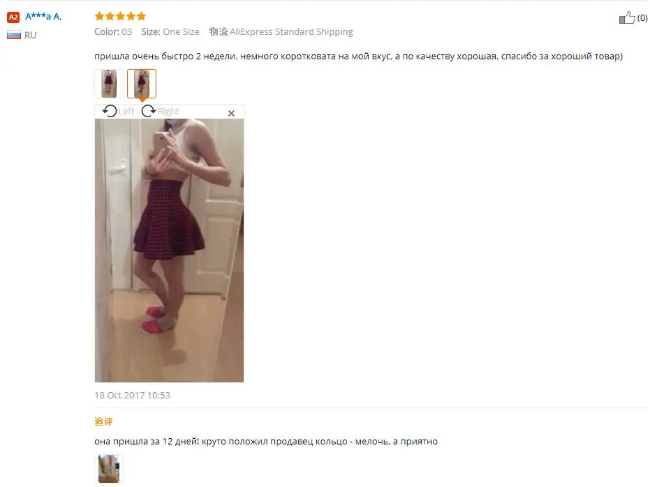650x487 pixels.
Task: Open reviewer profile A***a A.
Action: [x=43, y=17]
